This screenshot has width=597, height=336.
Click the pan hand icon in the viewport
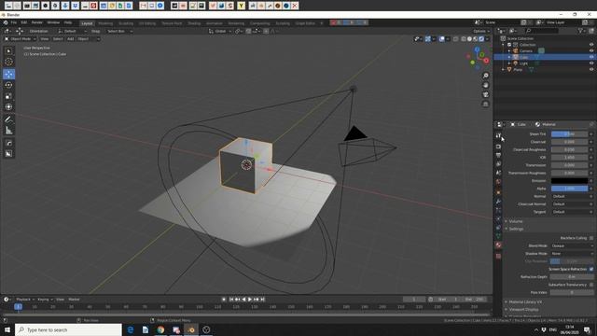(485, 85)
